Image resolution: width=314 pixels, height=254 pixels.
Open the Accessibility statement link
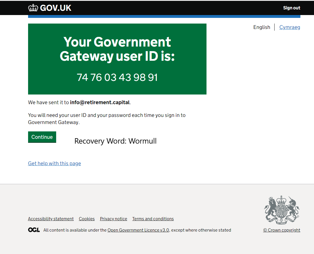tap(51, 219)
